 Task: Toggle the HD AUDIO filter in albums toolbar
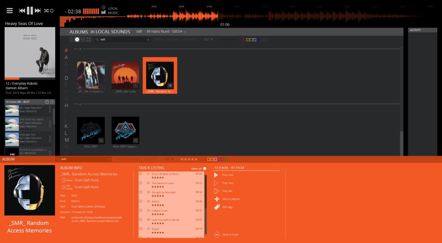point(190,40)
